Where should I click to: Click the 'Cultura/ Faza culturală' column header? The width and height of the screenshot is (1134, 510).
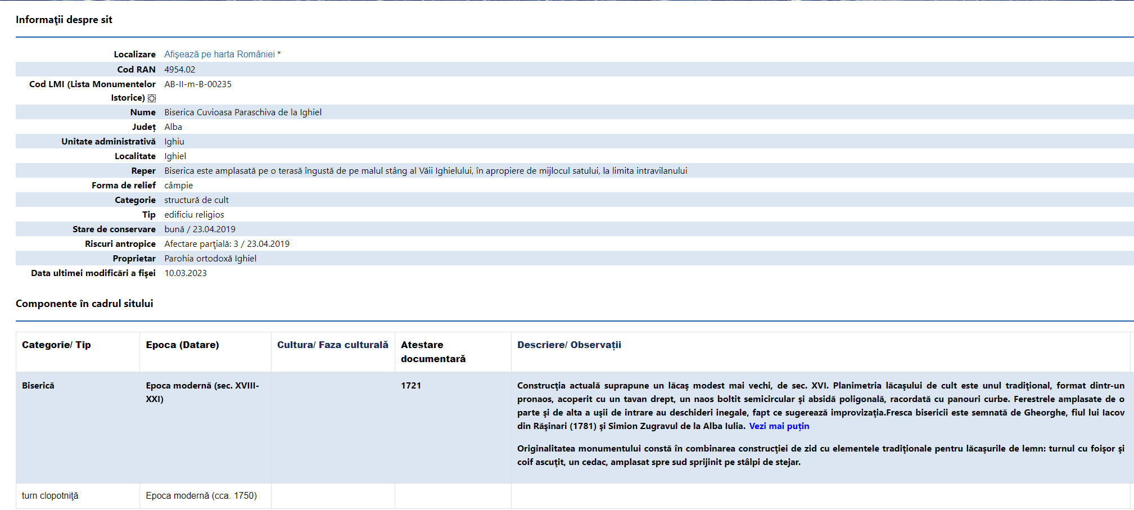click(332, 345)
